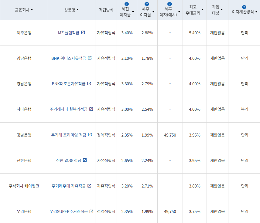Click the help icon above 세후이자율
Viewport: 260px width, 223px height.
(147, 3)
